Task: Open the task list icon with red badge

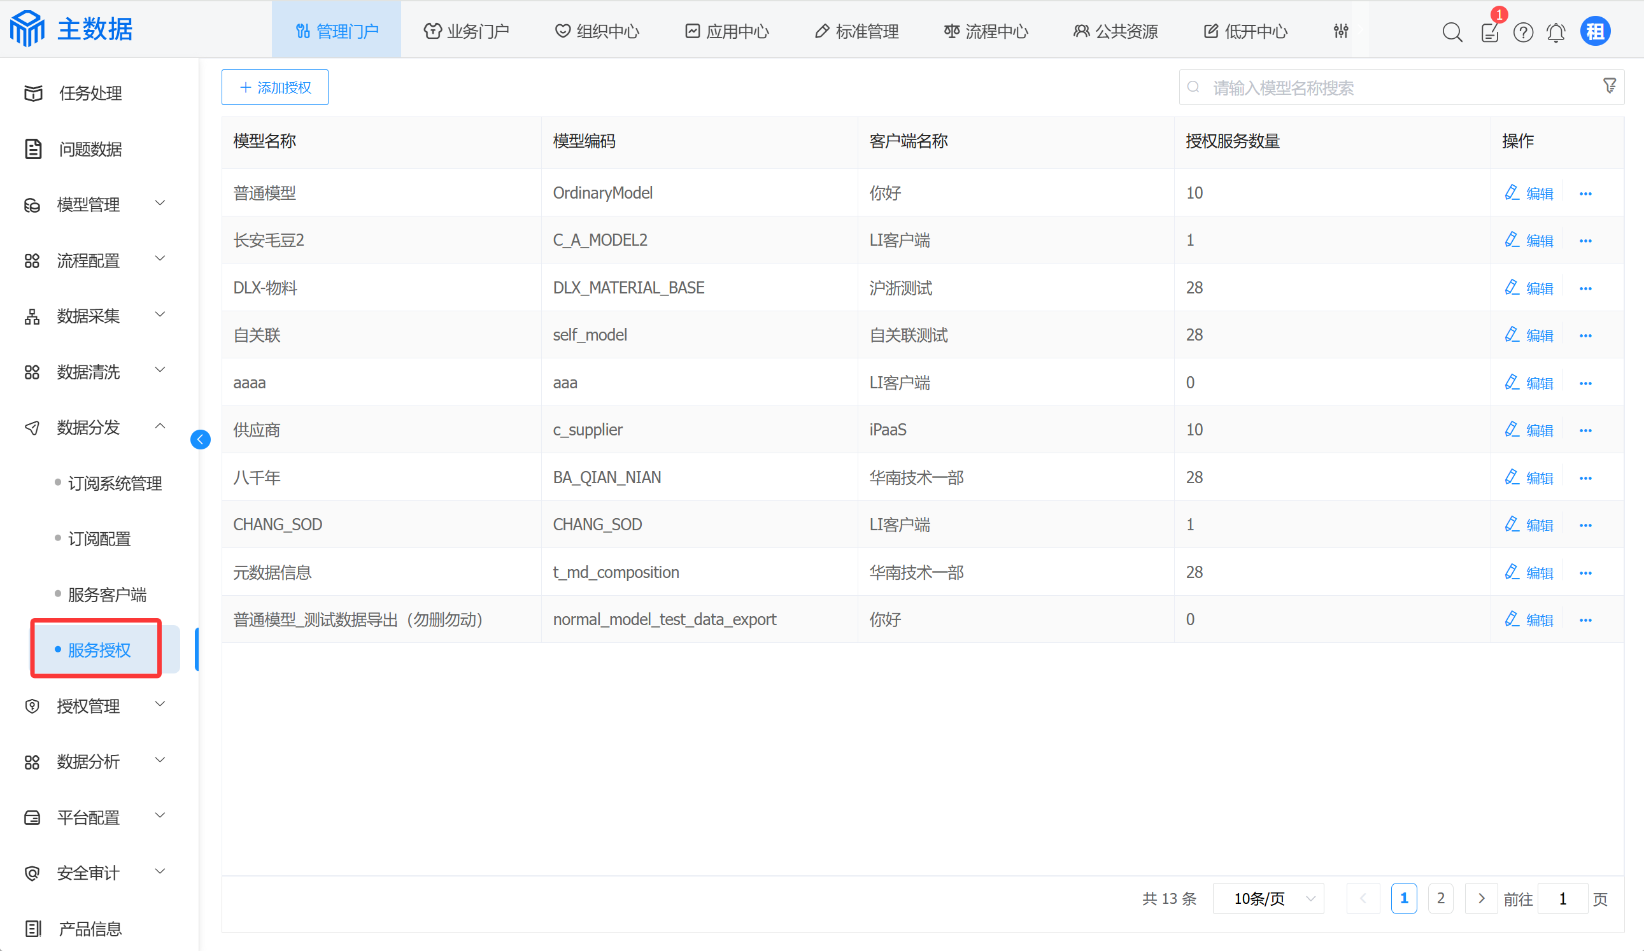Action: (x=1489, y=31)
